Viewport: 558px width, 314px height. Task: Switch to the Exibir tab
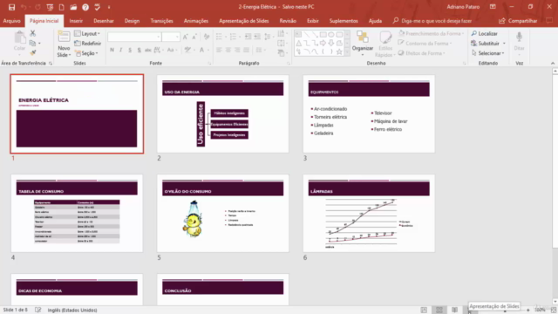[x=313, y=21]
